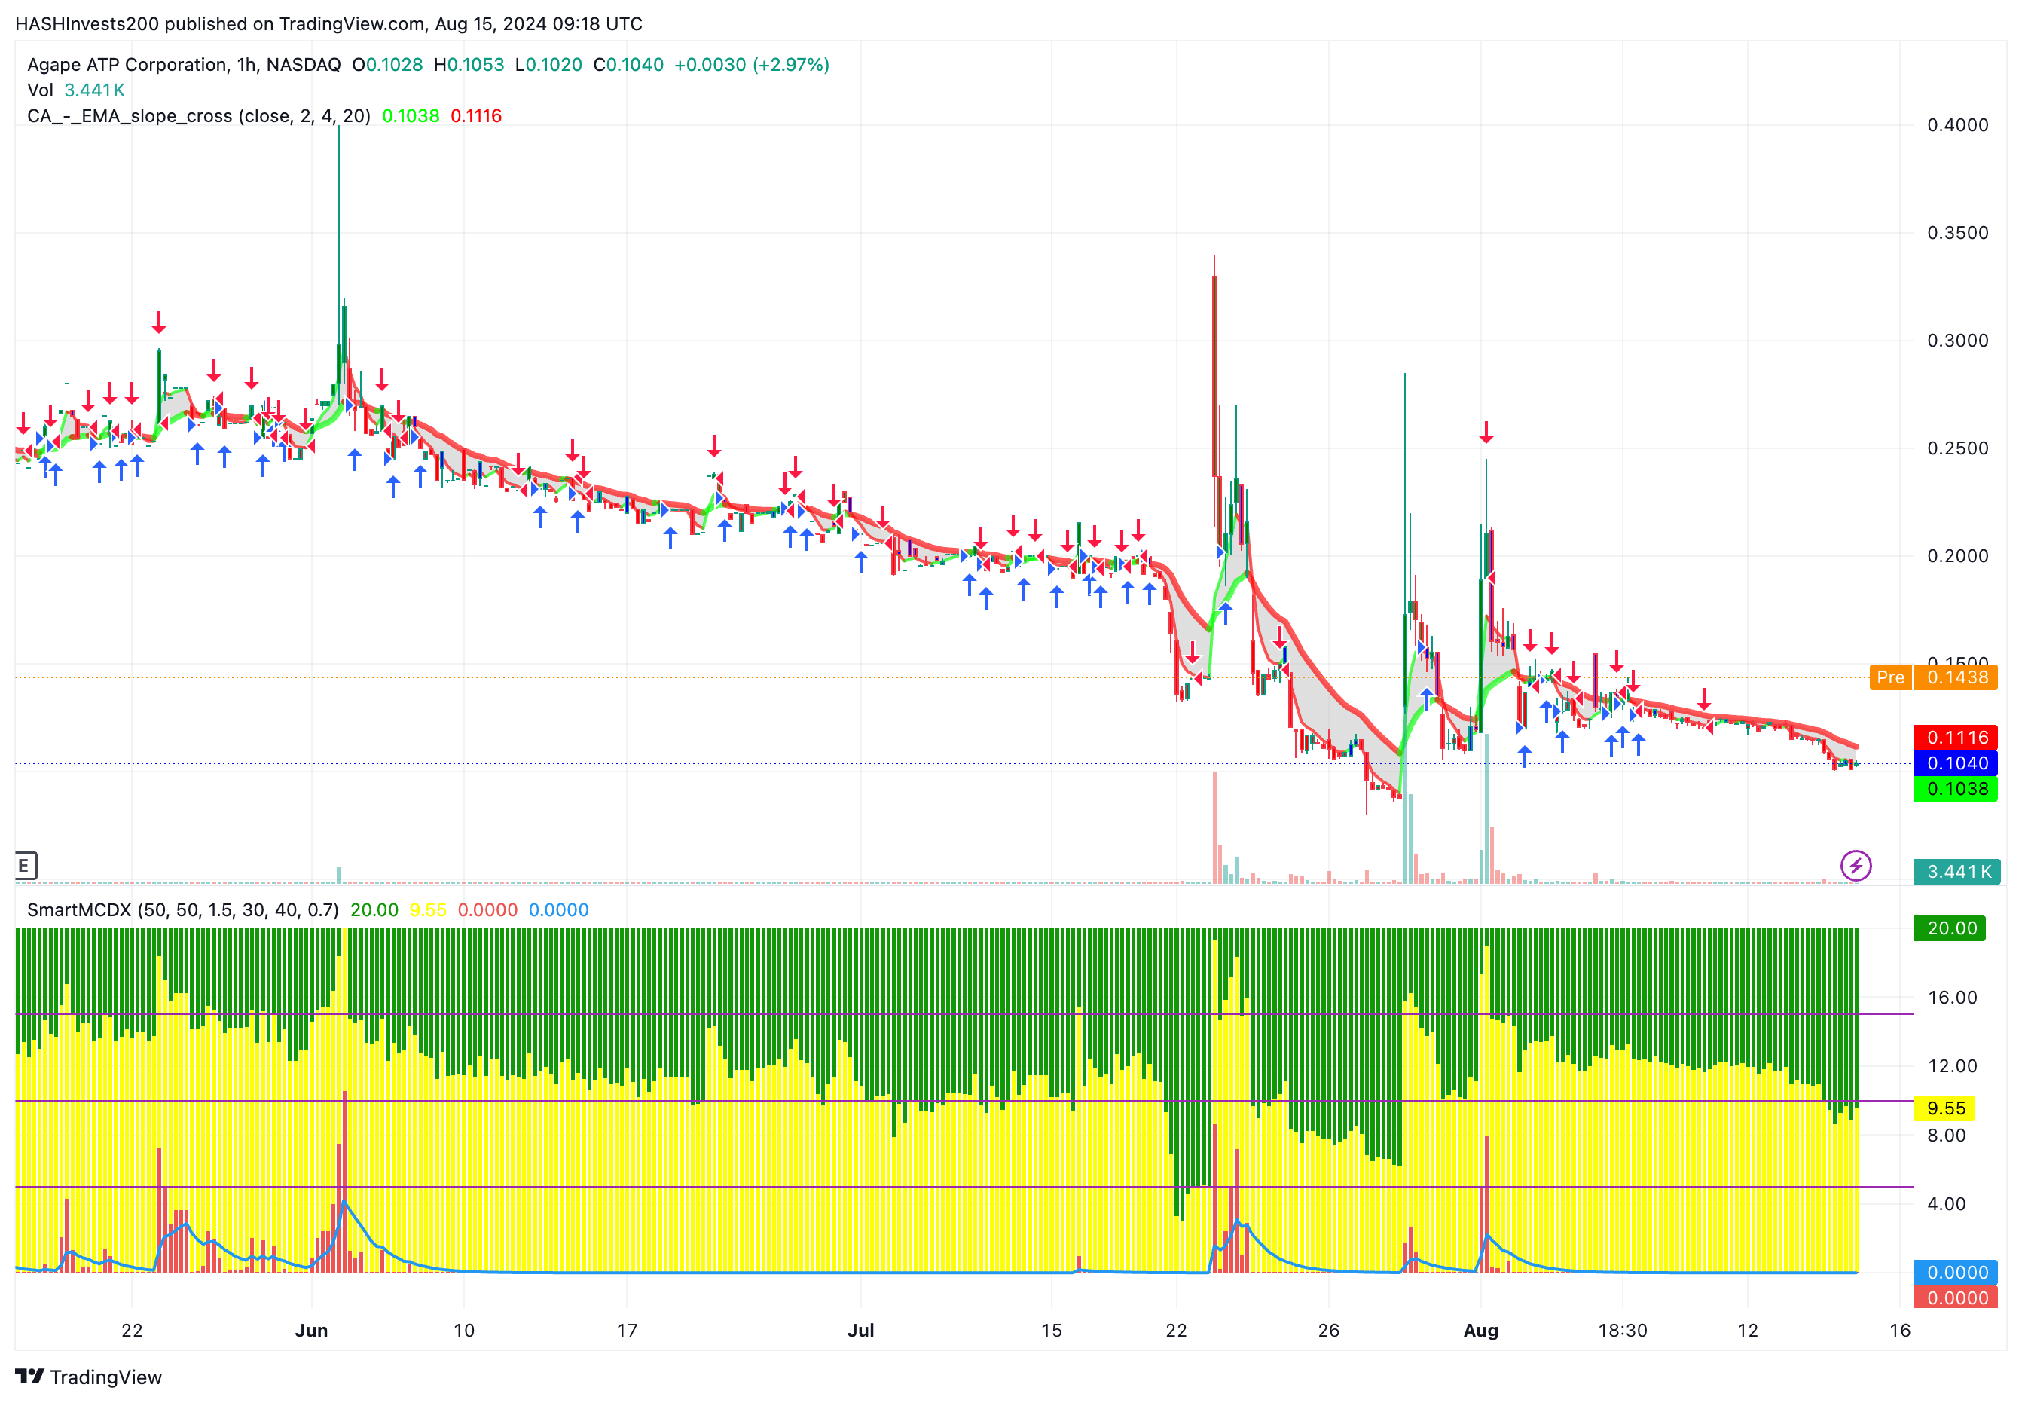Click the blue 0.1040 price label
Screen dimensions: 2022x1403
click(x=1956, y=763)
